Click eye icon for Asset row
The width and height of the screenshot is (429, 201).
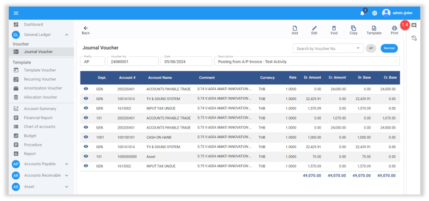point(86,156)
